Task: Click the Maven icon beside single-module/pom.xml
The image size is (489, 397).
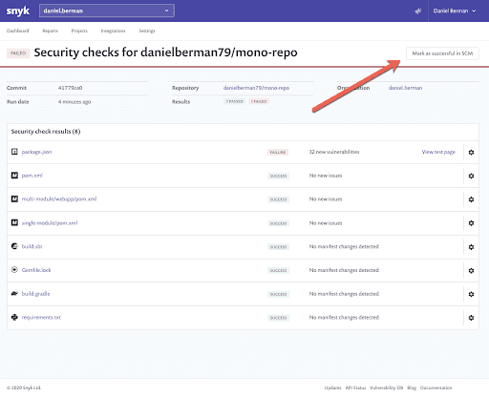Action: (14, 222)
